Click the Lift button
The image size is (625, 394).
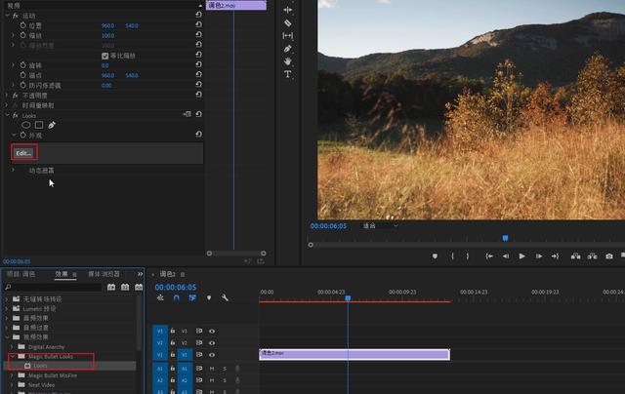click(x=575, y=256)
